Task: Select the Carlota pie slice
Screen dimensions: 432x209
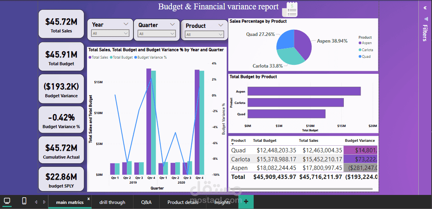Action: [x=291, y=57]
